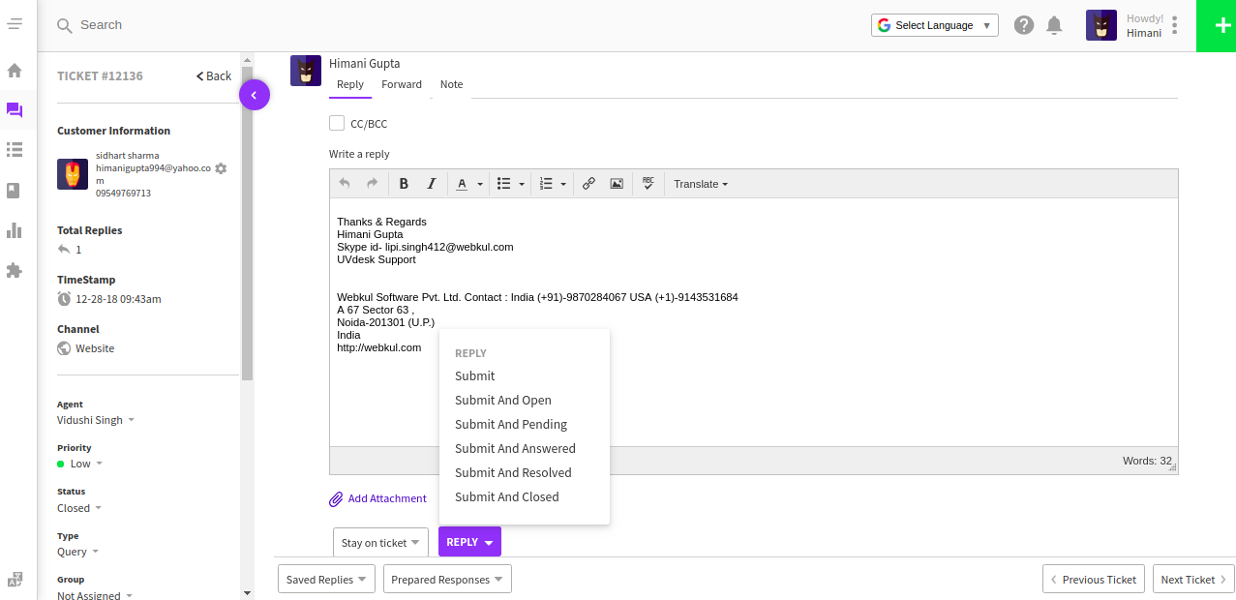The image size is (1236, 600).
Task: Click the customer Iron Man avatar
Action: pos(73,174)
